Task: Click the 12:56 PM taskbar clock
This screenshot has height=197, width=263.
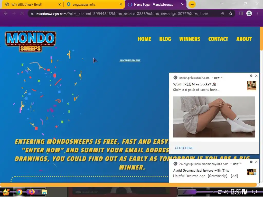Action: pos(239,192)
